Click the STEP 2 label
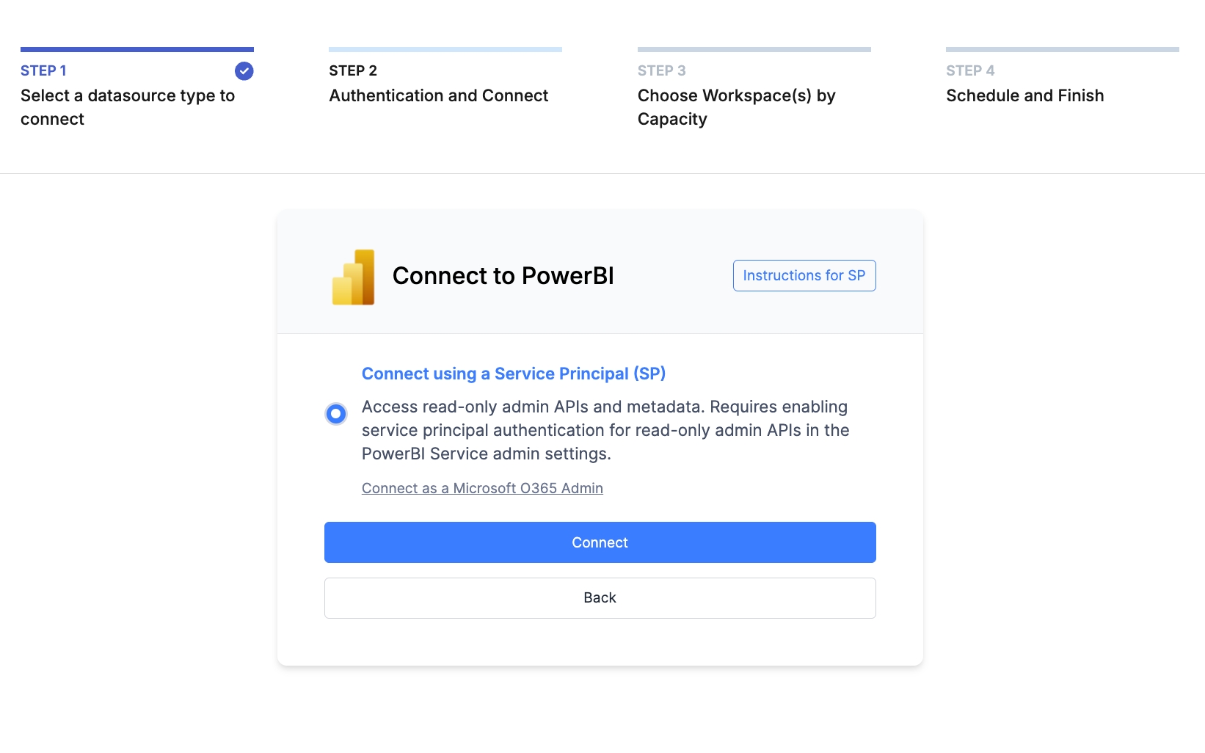The width and height of the screenshot is (1205, 753). tap(353, 71)
